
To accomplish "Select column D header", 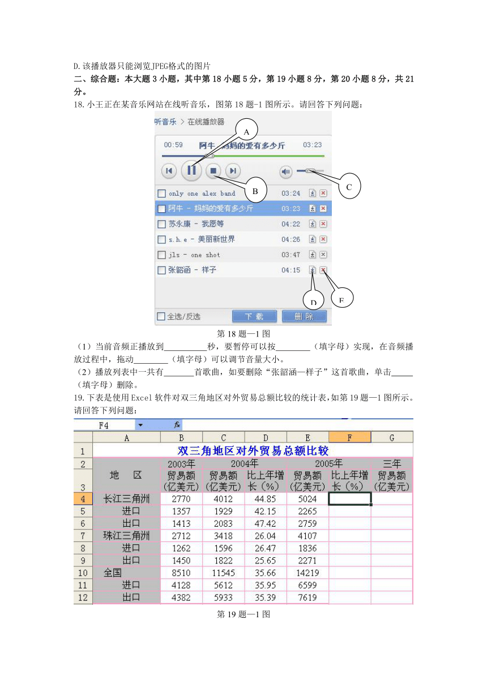I will pos(266,437).
